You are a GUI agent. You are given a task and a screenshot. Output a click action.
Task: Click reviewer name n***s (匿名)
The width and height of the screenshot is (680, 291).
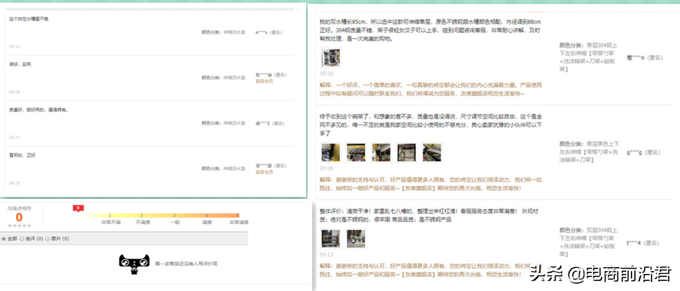coord(271,32)
